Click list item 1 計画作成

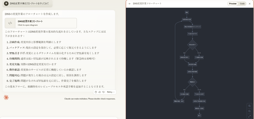pos(34,42)
